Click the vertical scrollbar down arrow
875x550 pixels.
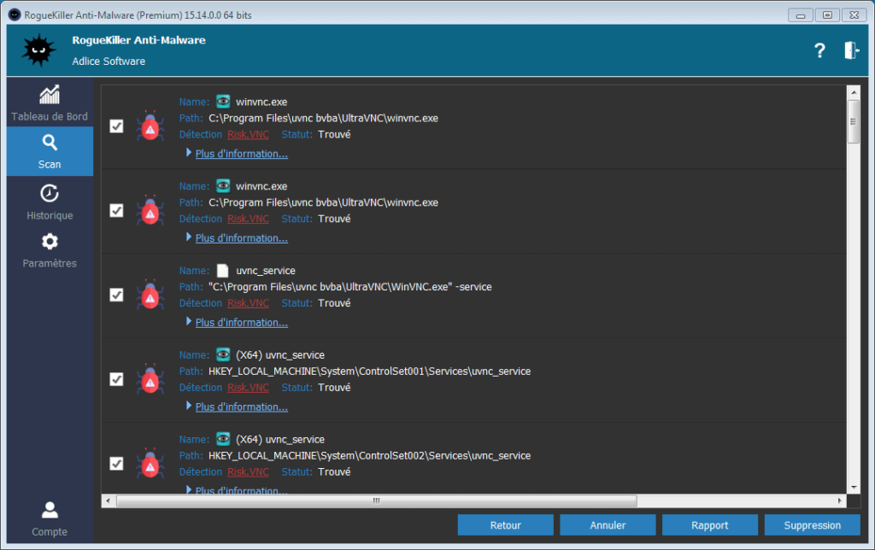coord(853,488)
